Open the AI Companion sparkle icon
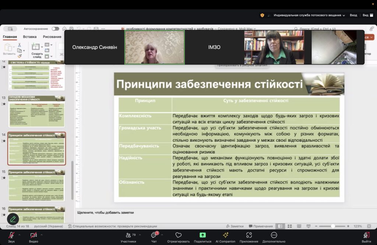Screen dimensions: 377x245 point(225,235)
